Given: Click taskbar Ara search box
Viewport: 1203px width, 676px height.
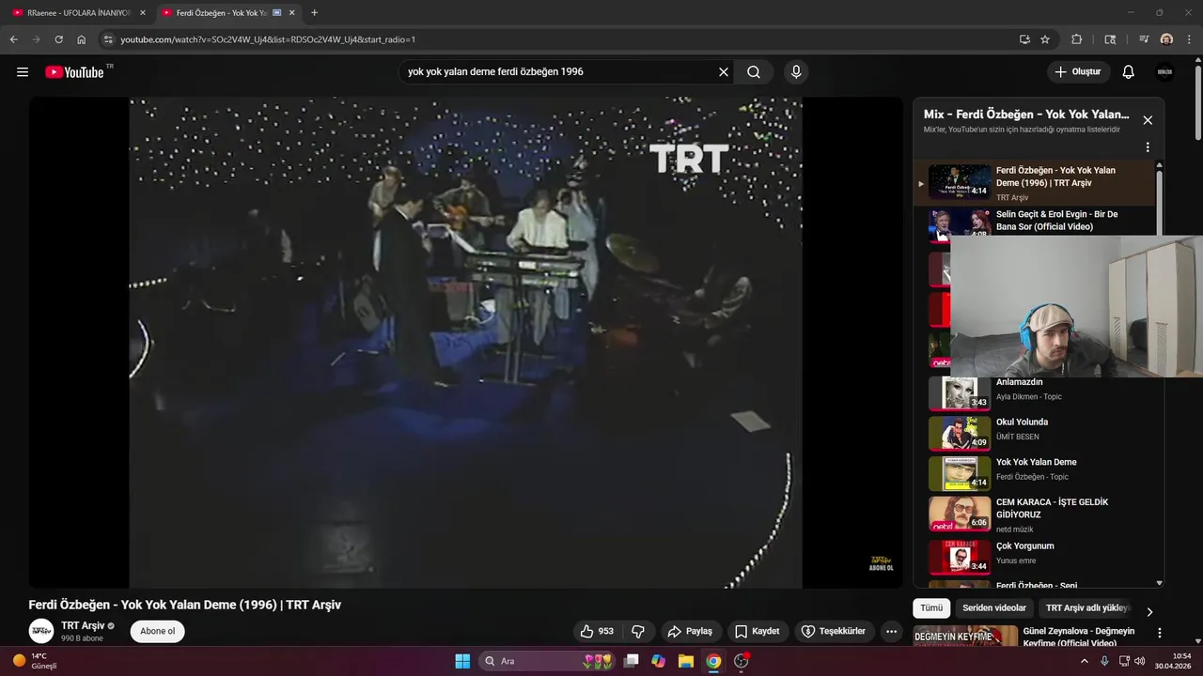Looking at the screenshot, I should coord(547,661).
